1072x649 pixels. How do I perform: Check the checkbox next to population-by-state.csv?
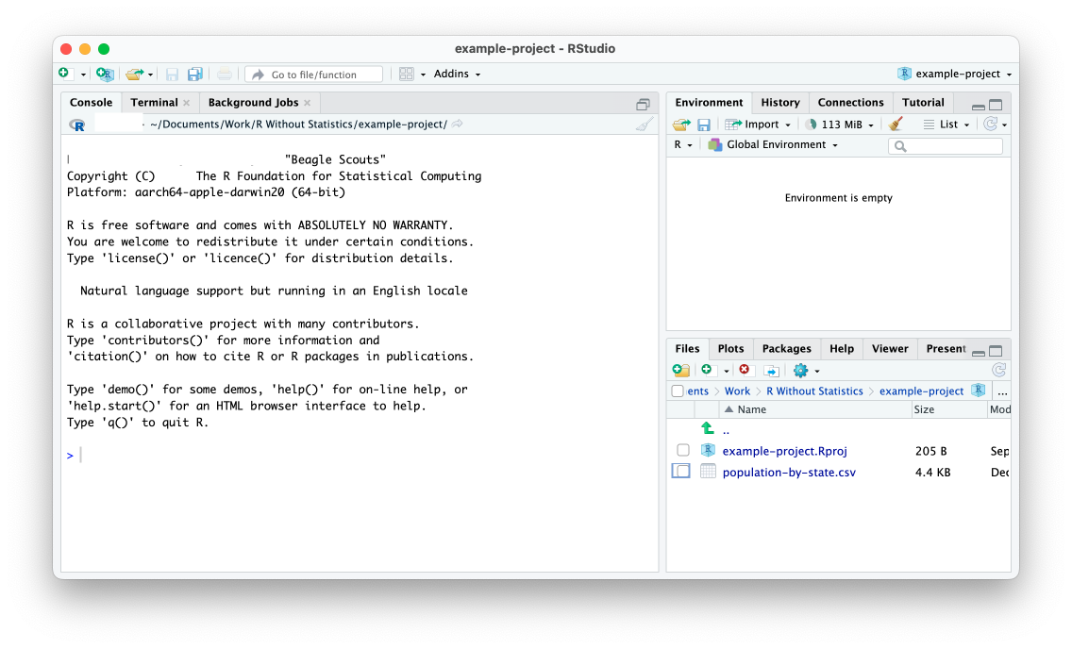point(680,471)
